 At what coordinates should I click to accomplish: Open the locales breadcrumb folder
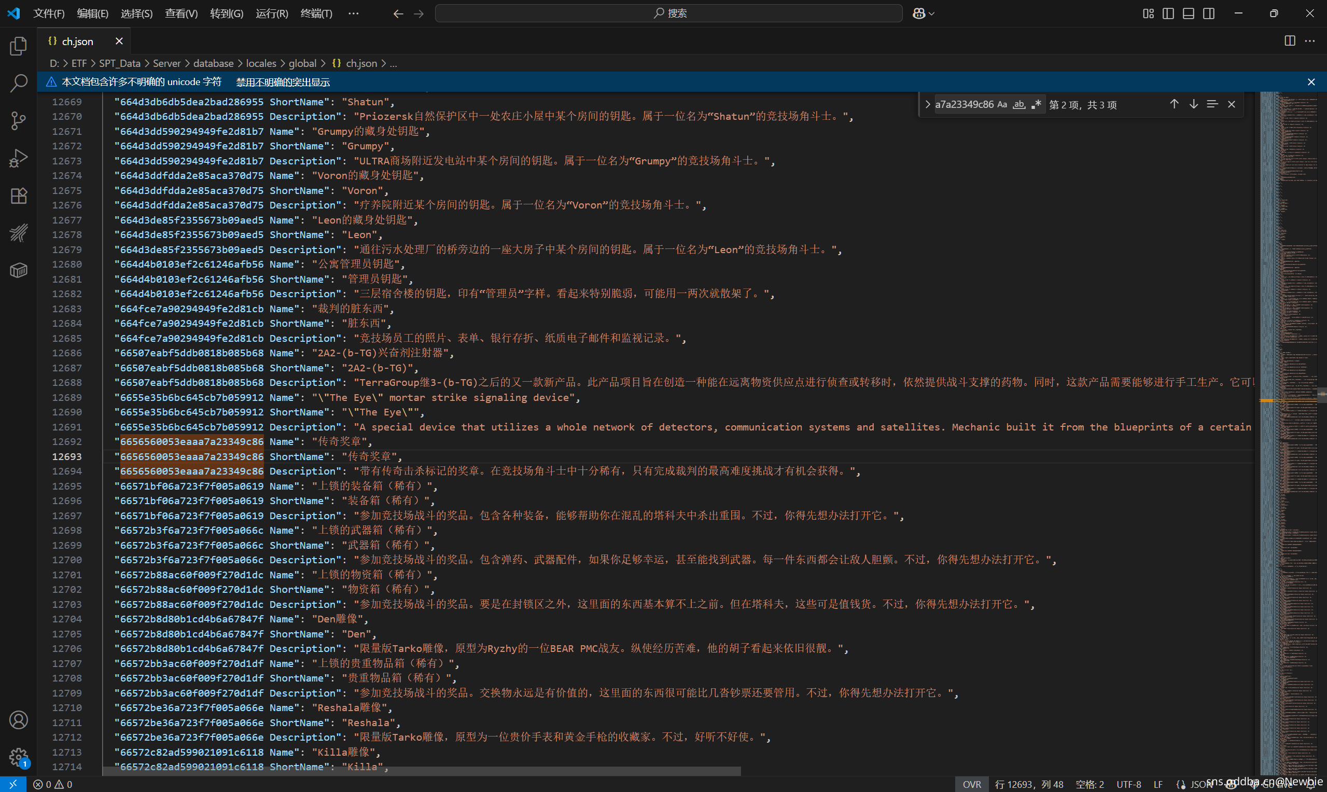pos(261,63)
